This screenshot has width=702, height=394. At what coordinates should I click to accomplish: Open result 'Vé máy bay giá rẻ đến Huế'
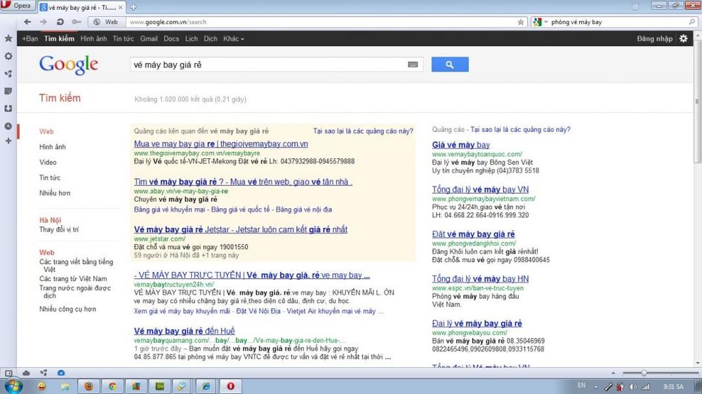click(184, 331)
